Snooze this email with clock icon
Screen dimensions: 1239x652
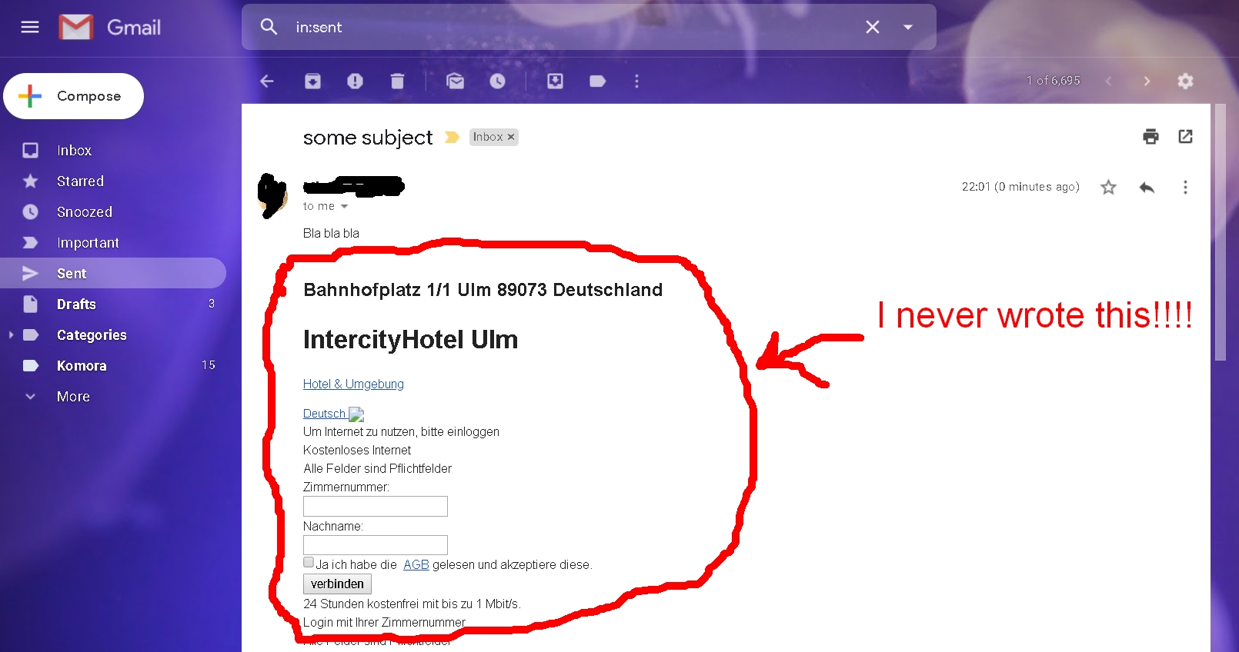click(498, 81)
